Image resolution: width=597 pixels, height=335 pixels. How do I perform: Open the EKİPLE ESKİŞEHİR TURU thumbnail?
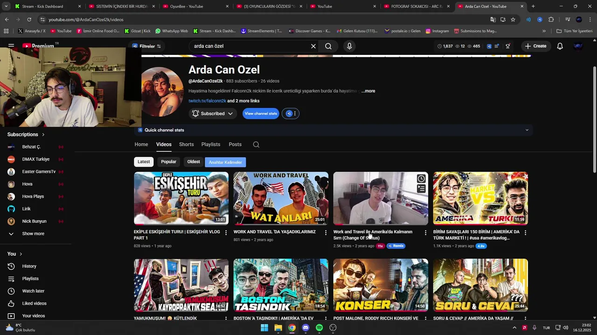click(x=181, y=199)
